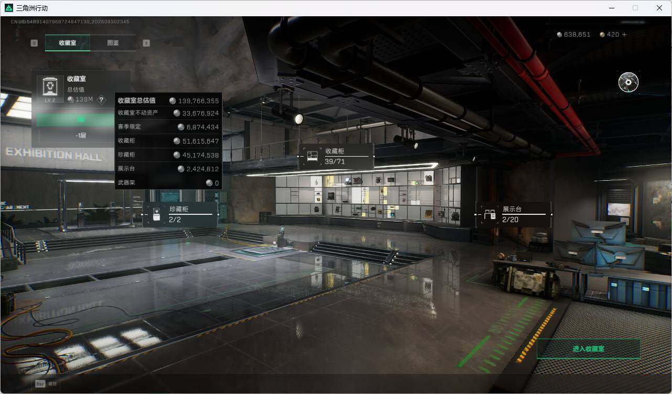Switch to the 收藏室 tab
Image resolution: width=672 pixels, height=394 pixels.
pyautogui.click(x=68, y=43)
